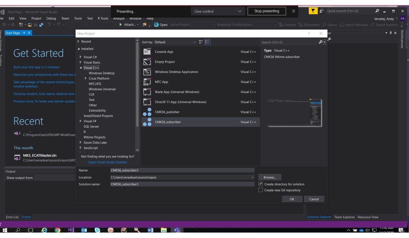The width and height of the screenshot is (409, 238).
Task: Click the CMKS6_publisher template icon
Action: coord(147,112)
